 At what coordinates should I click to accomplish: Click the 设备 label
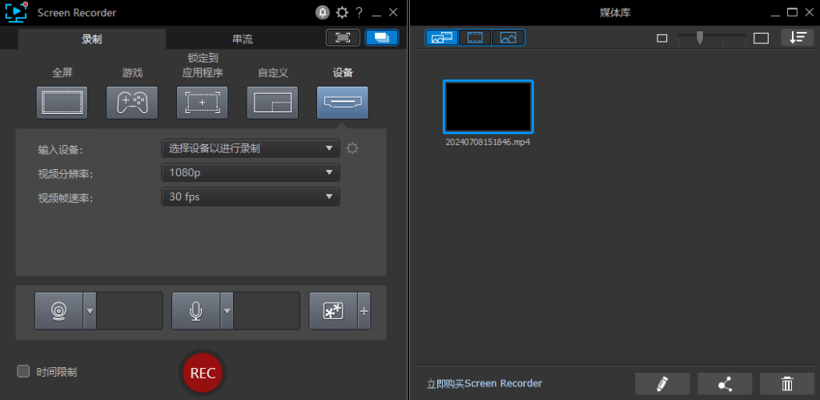point(343,73)
